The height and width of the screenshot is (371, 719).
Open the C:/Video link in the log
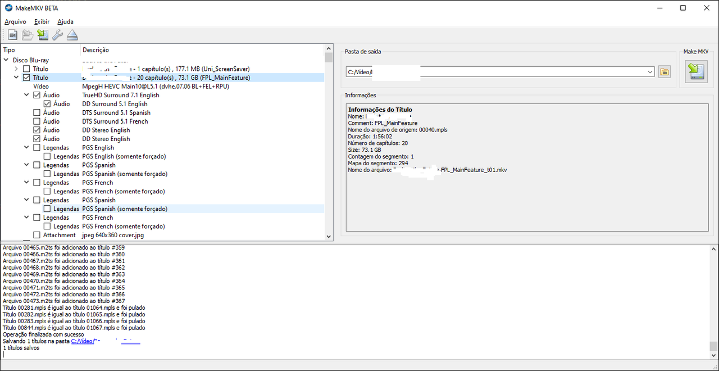pyautogui.click(x=106, y=341)
